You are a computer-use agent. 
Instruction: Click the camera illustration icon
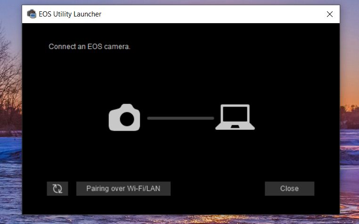point(124,117)
